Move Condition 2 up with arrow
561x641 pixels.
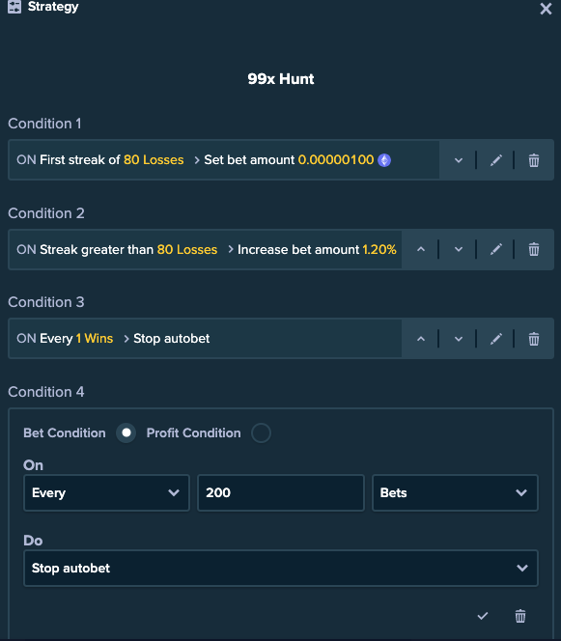tap(421, 249)
